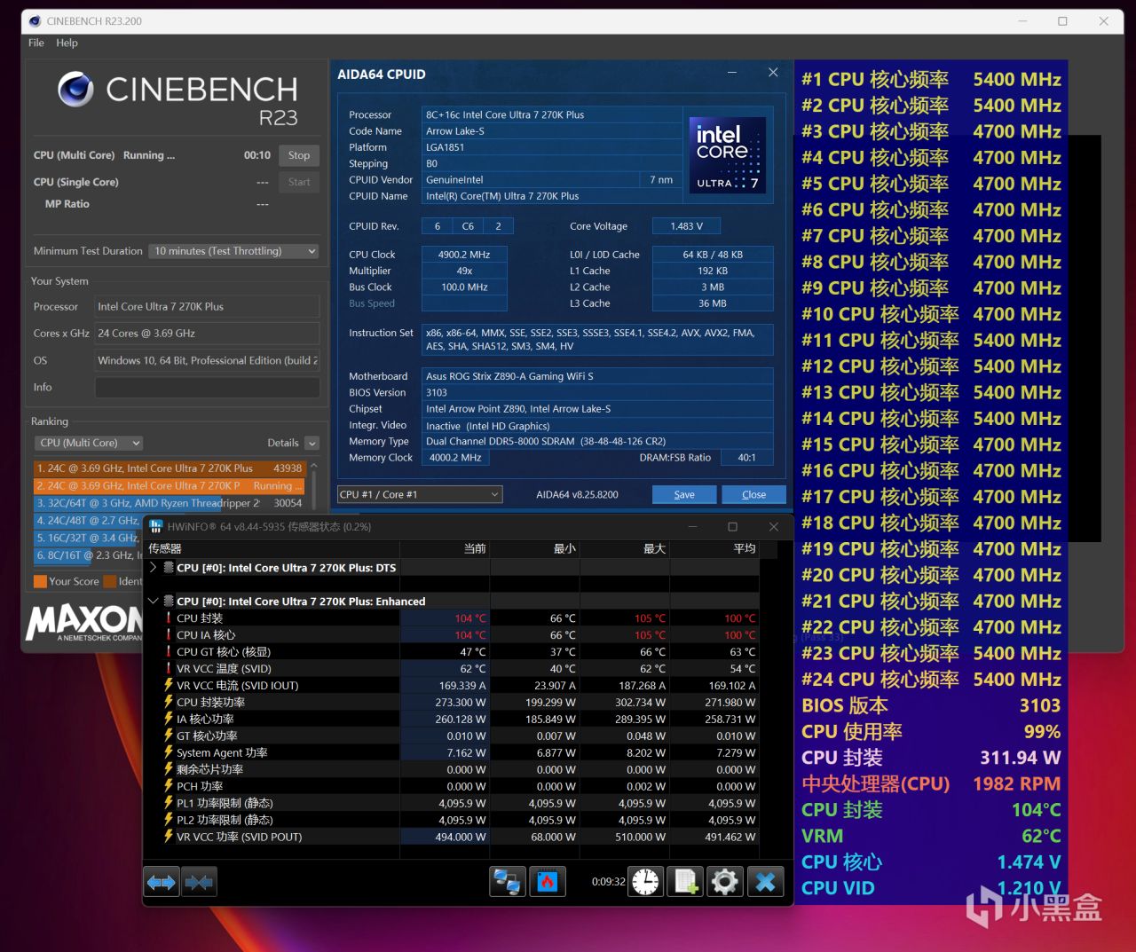Click the VR VCC 功率 current value 494.000 W

click(x=445, y=837)
